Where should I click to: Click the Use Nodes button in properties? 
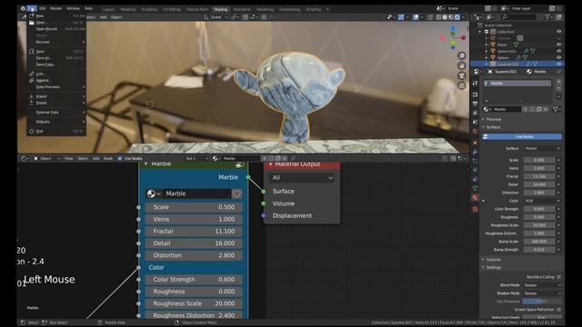tap(522, 137)
